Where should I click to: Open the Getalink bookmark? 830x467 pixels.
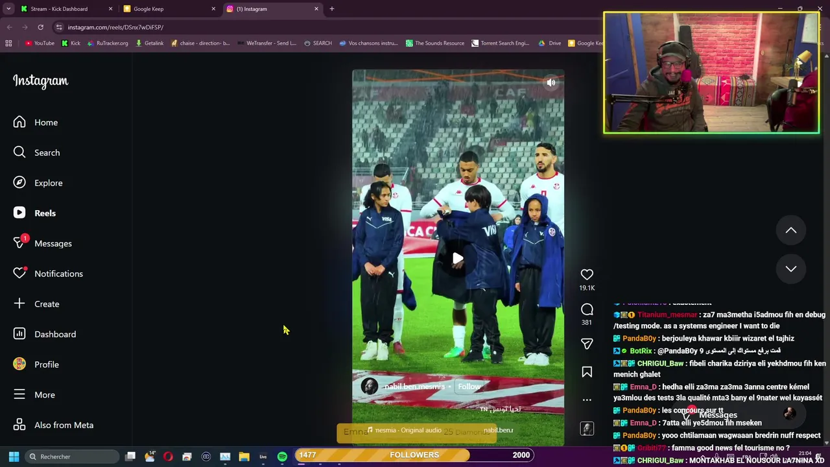(x=149, y=43)
